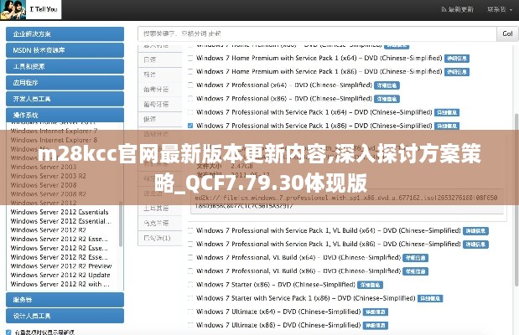519x335 pixels.
Task: Collapse the 操作系统 sidebar section
Action: (65, 115)
